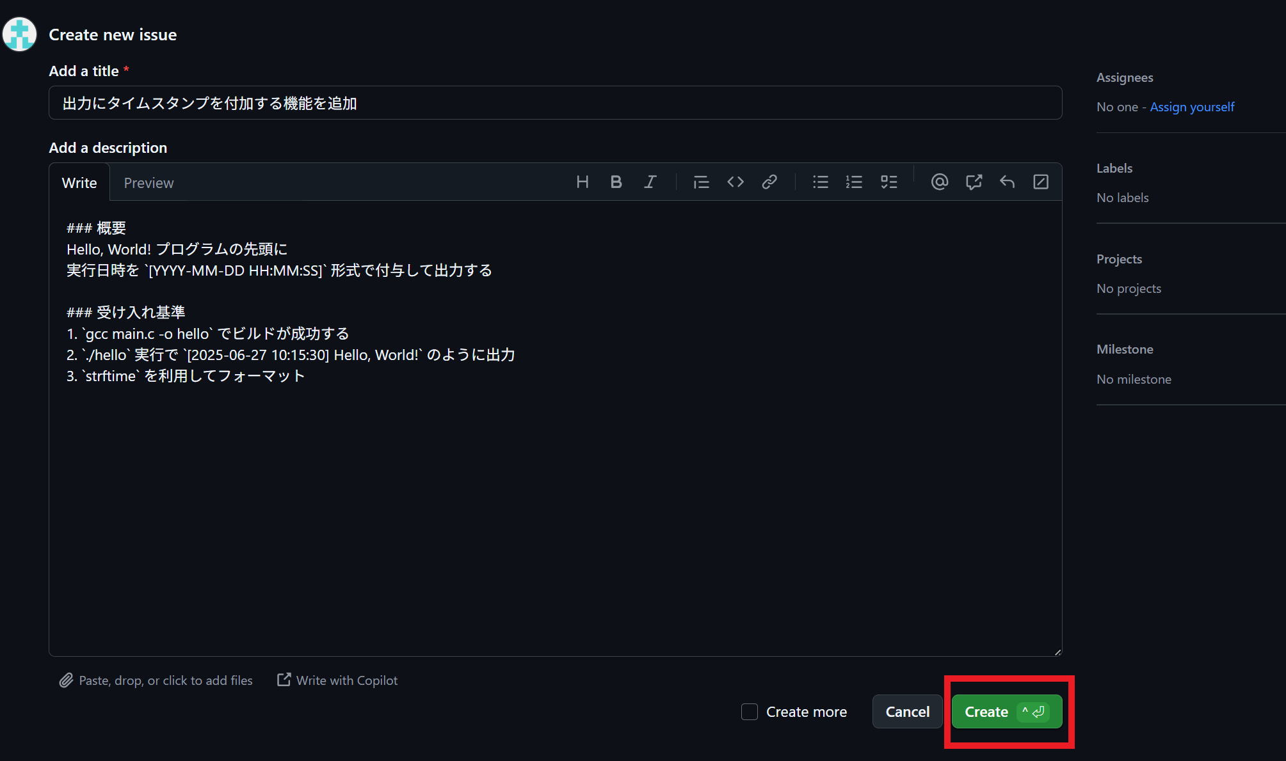Insert a task list
This screenshot has width=1286, height=761.
(888, 182)
